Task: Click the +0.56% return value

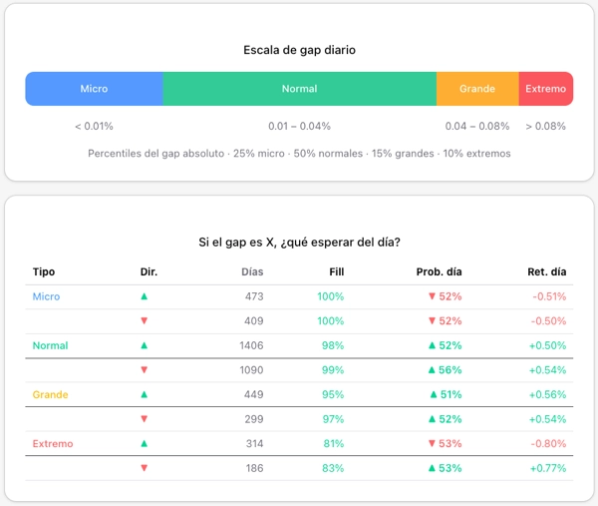Action: [x=547, y=394]
